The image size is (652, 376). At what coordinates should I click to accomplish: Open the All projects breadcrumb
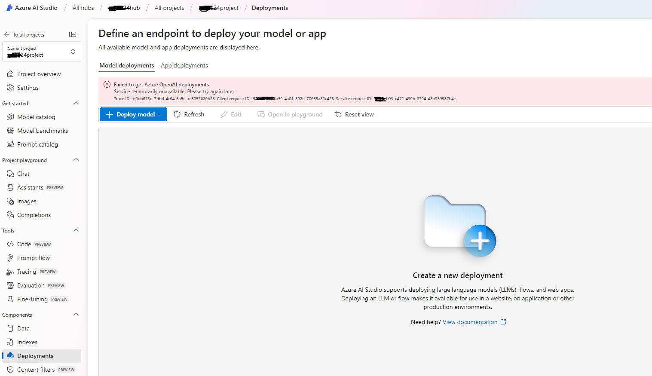point(169,8)
